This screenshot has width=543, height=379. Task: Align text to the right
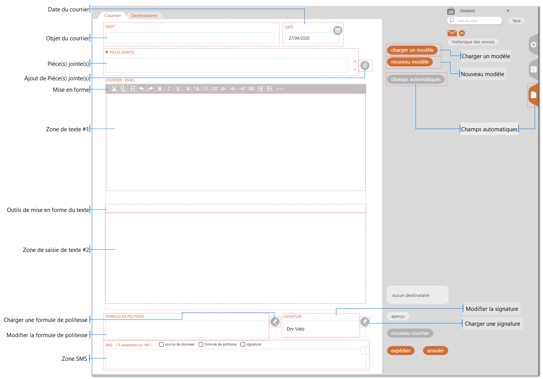[242, 89]
